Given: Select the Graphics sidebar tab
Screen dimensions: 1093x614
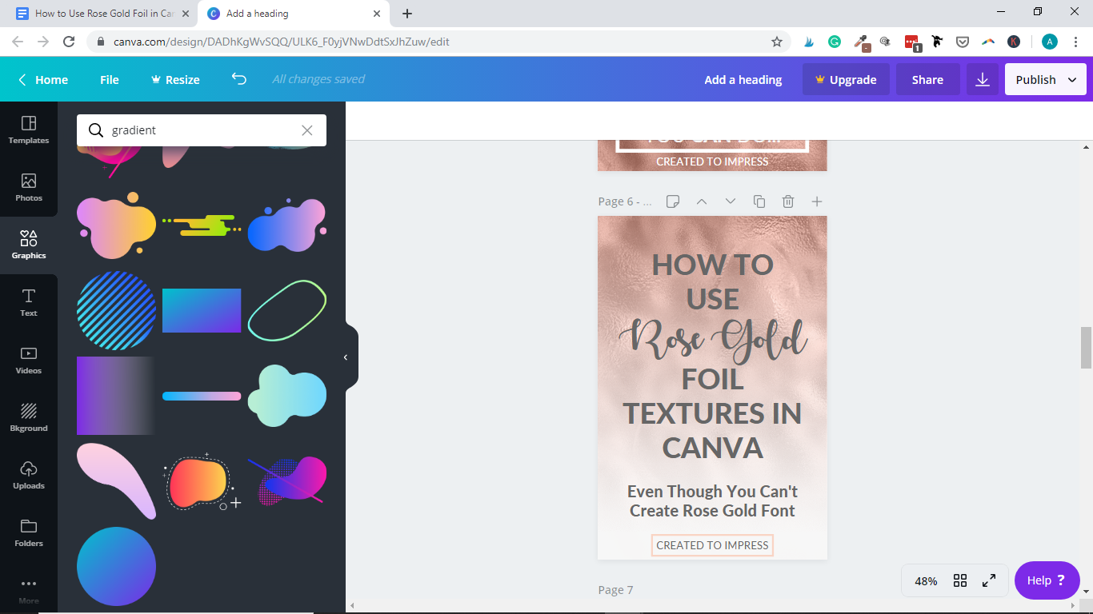Looking at the screenshot, I should (x=29, y=245).
